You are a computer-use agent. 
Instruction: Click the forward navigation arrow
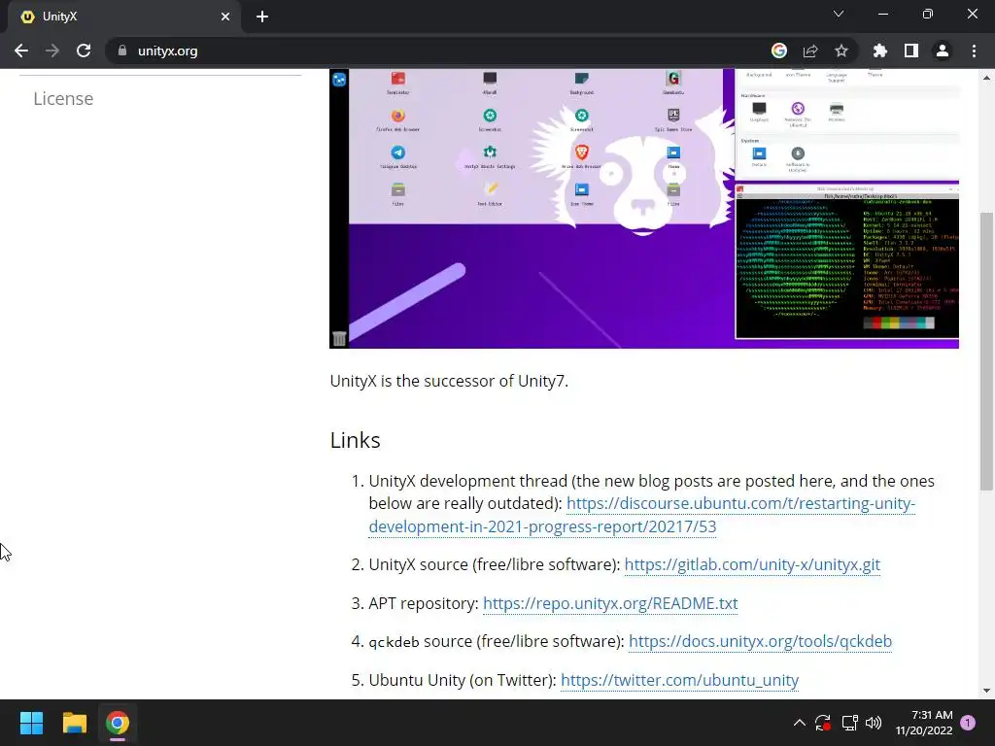pos(52,51)
